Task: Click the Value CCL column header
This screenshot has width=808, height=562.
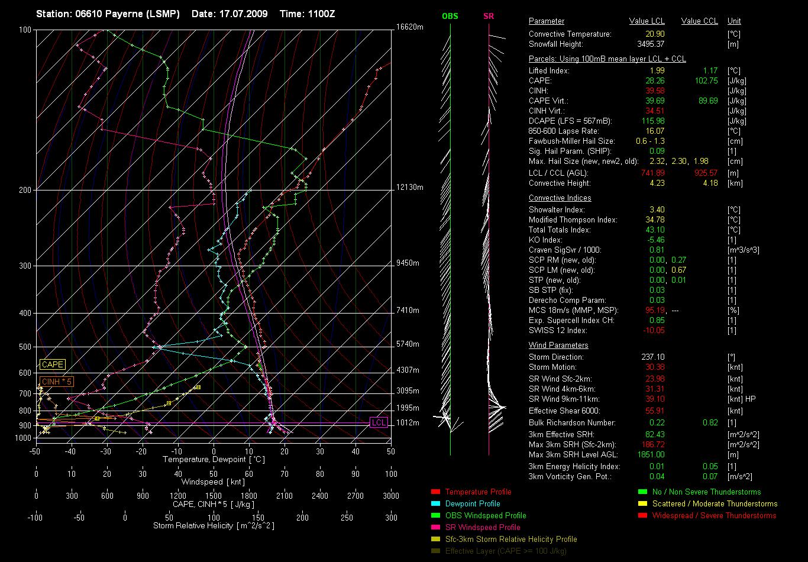Action: point(699,21)
